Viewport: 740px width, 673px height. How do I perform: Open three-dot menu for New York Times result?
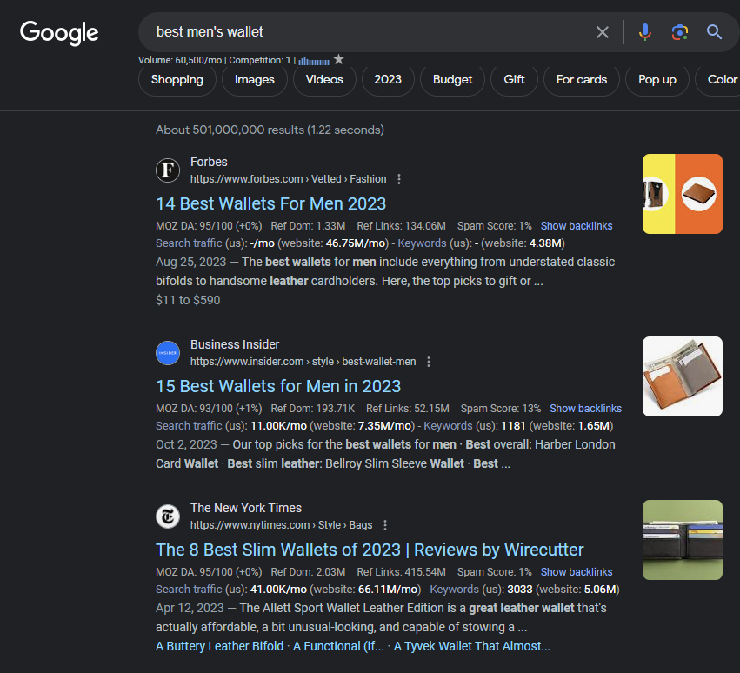pyautogui.click(x=385, y=525)
